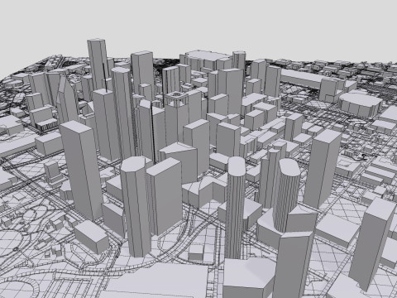Select the round domed stadium building model

coord(361,104)
